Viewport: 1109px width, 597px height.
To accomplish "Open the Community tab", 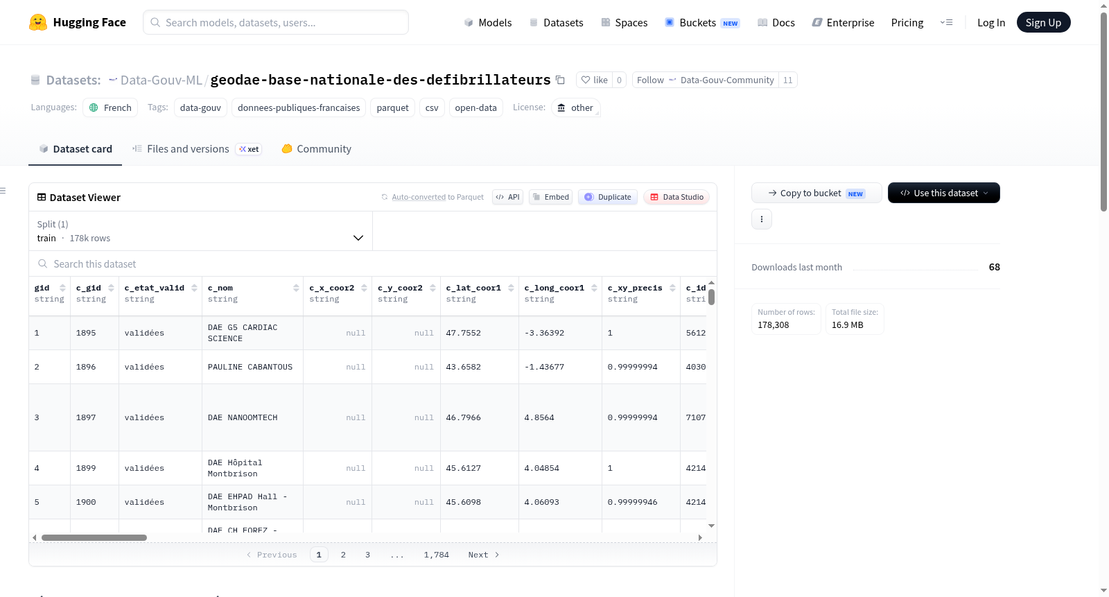I will (316, 149).
